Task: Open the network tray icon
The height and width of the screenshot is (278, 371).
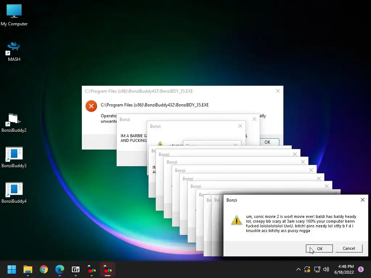Action: click(x=317, y=269)
